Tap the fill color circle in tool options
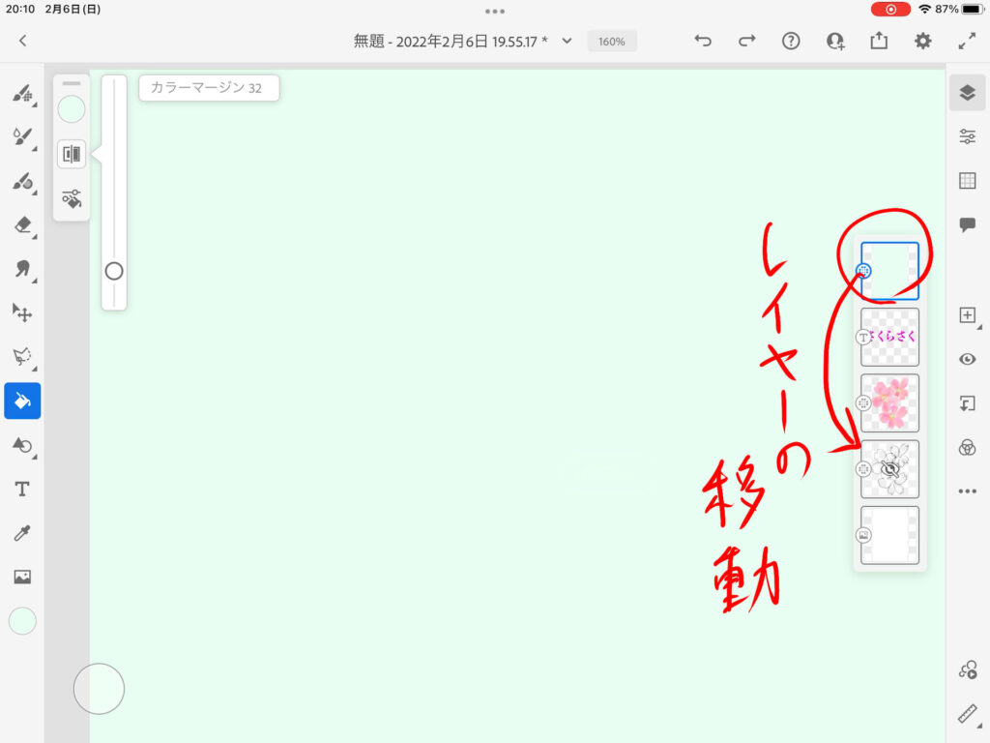Viewport: 990px width, 743px height. coord(72,109)
